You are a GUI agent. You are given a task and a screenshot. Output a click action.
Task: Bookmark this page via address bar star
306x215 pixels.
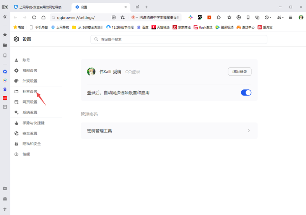[x=122, y=18]
